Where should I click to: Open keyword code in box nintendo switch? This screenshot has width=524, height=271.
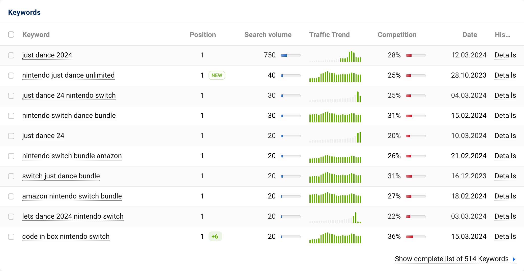66,236
